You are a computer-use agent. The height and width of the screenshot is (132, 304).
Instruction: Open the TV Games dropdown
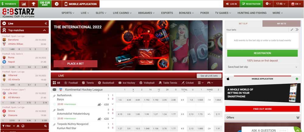tap(223, 13)
